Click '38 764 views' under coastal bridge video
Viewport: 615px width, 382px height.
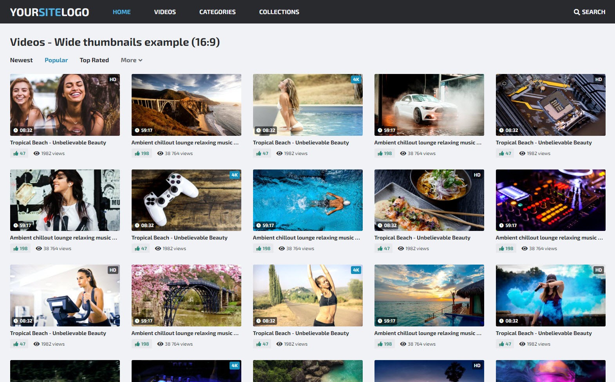point(179,153)
